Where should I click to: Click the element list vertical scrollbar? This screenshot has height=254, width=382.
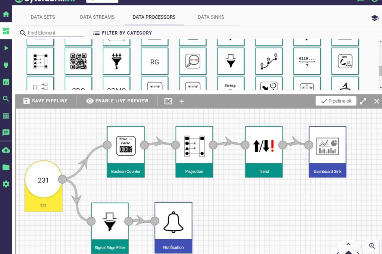(380, 71)
